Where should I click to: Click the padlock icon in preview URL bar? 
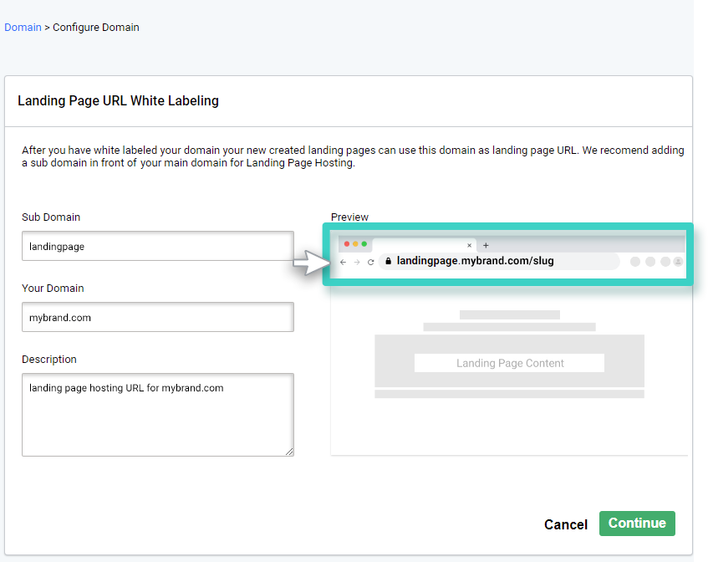[388, 261]
